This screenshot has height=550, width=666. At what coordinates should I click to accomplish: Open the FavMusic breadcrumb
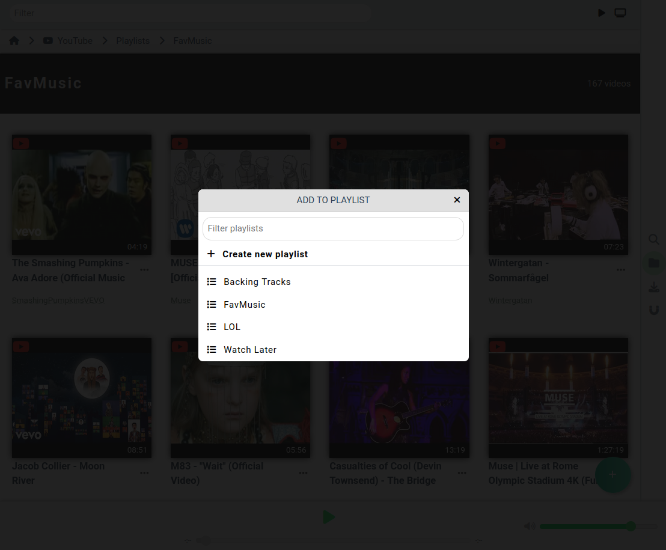tap(192, 41)
